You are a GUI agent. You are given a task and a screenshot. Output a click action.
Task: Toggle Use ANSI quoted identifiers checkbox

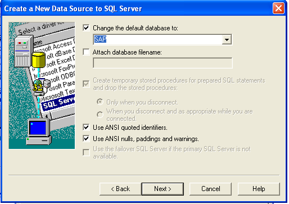coord(86,128)
